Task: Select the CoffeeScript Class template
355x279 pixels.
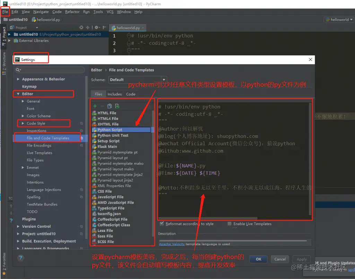Action: (114, 225)
